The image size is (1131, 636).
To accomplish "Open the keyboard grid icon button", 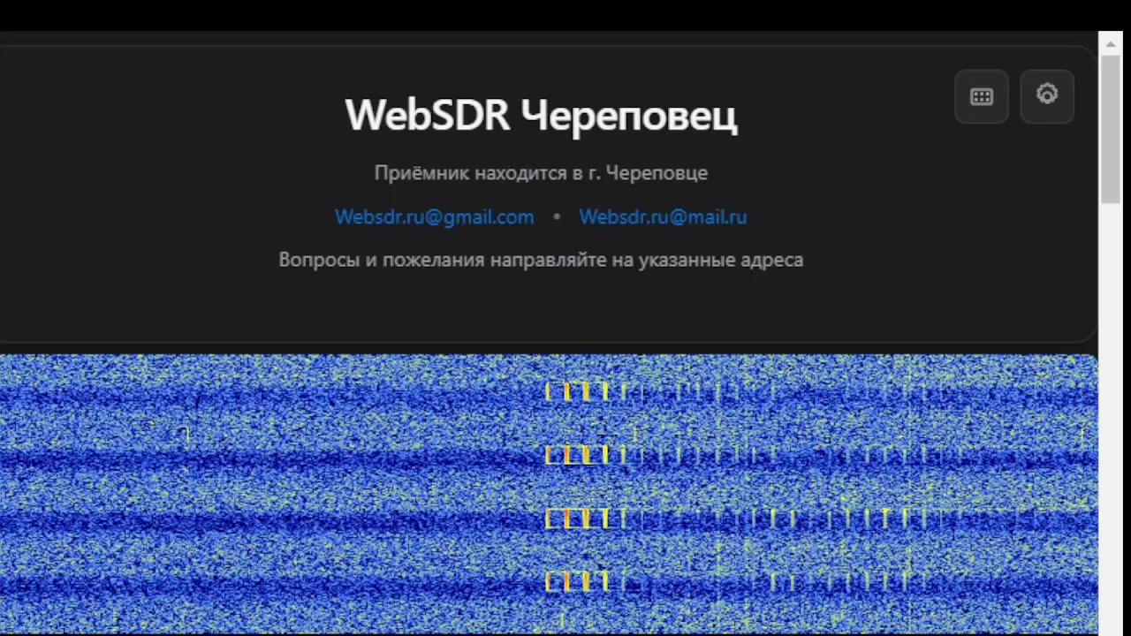I will pyautogui.click(x=982, y=96).
